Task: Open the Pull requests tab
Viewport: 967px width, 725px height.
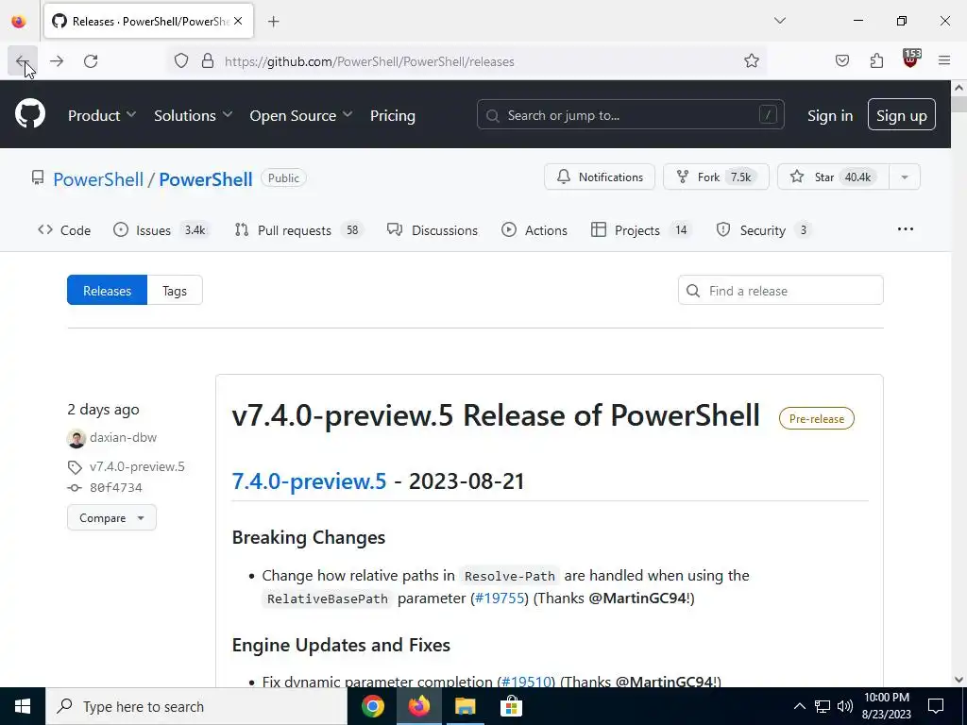Action: tap(299, 230)
